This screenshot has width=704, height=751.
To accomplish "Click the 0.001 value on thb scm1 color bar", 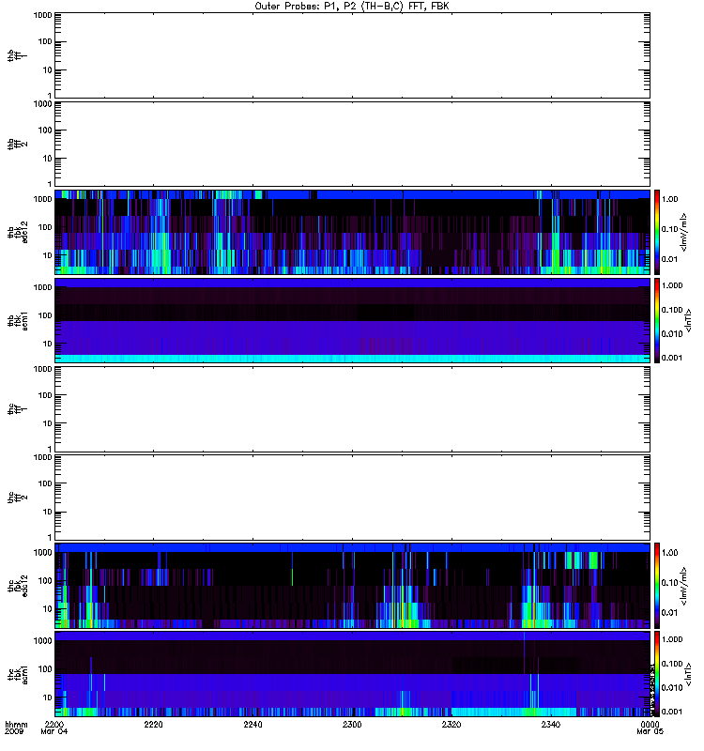I will [672, 358].
